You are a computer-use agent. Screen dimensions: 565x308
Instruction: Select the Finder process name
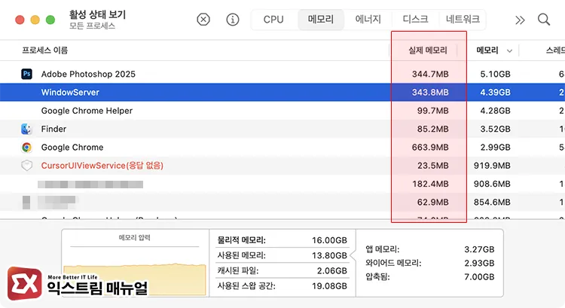coord(53,129)
